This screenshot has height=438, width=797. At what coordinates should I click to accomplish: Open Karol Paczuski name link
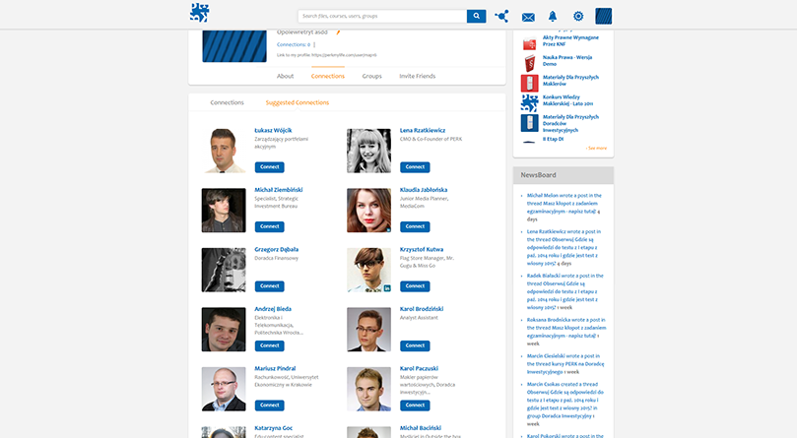click(419, 368)
